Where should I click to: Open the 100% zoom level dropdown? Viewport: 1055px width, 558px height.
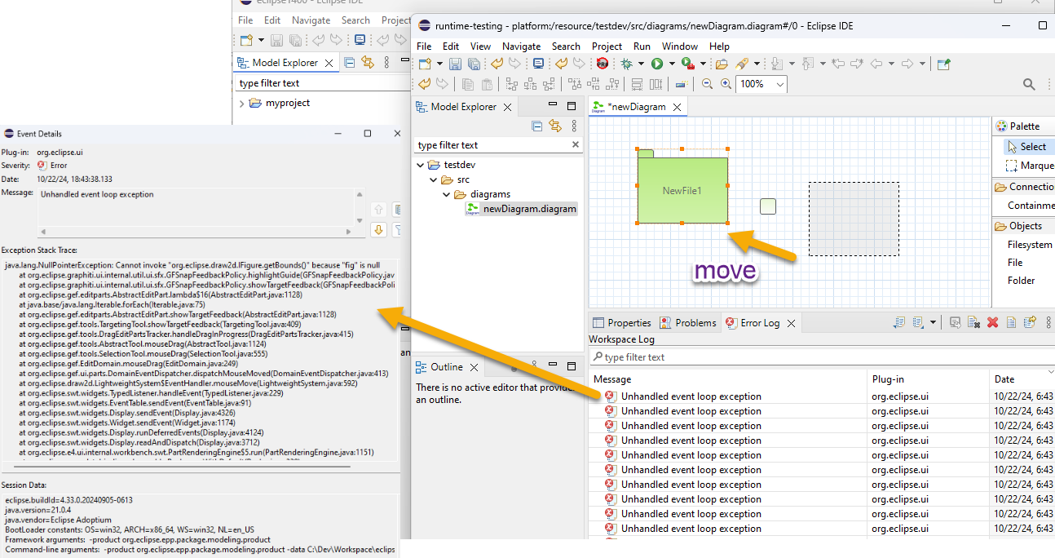tap(780, 84)
